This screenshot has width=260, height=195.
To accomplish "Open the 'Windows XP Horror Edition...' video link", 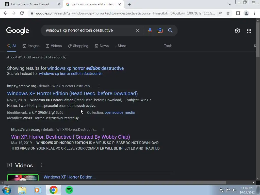I will (x=70, y=177).
